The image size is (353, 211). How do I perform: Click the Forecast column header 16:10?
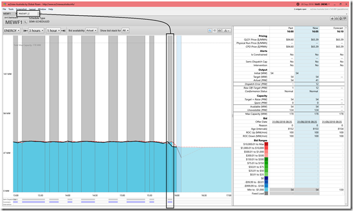click(340, 31)
